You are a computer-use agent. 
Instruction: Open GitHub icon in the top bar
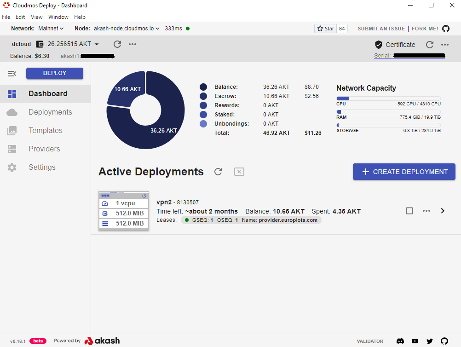pyautogui.click(x=446, y=29)
